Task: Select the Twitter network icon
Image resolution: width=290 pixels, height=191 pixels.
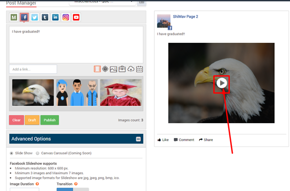Action: tap(34, 17)
